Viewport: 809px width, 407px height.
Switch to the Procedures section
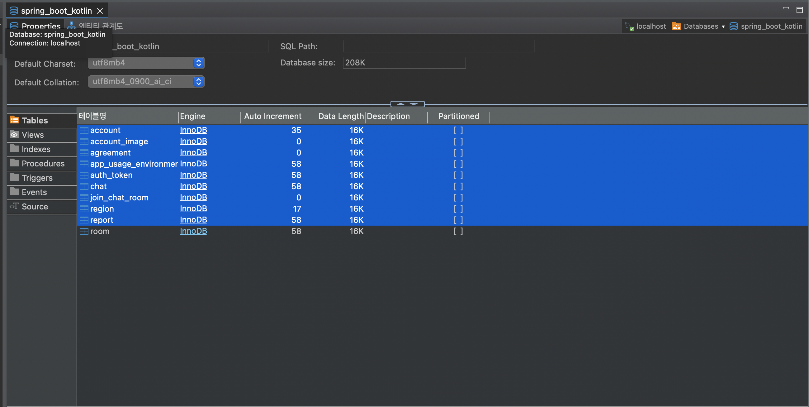tap(43, 163)
